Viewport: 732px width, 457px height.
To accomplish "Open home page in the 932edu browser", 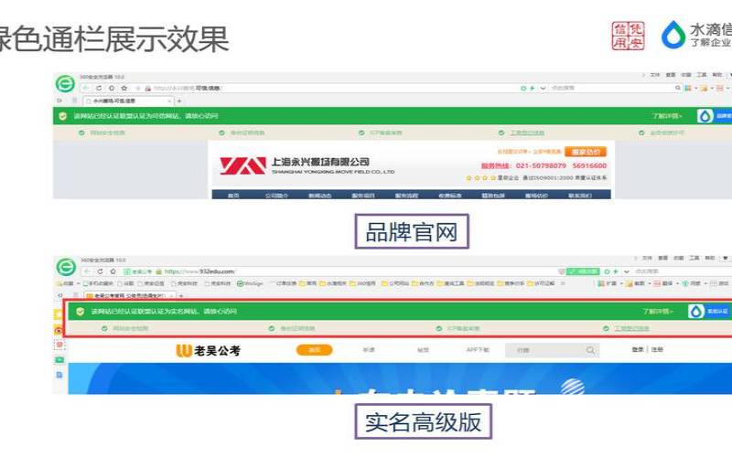I will 113,271.
